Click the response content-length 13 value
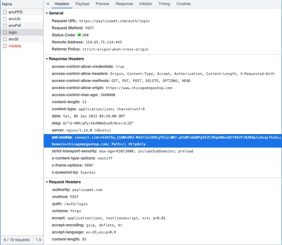The width and height of the screenshot is (282, 245). point(84,102)
